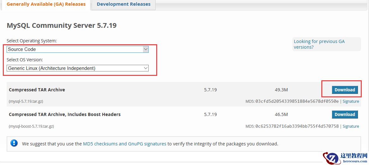Select Generally Available (GA) Releases tab
369x165 pixels.
pyautogui.click(x=46, y=4)
